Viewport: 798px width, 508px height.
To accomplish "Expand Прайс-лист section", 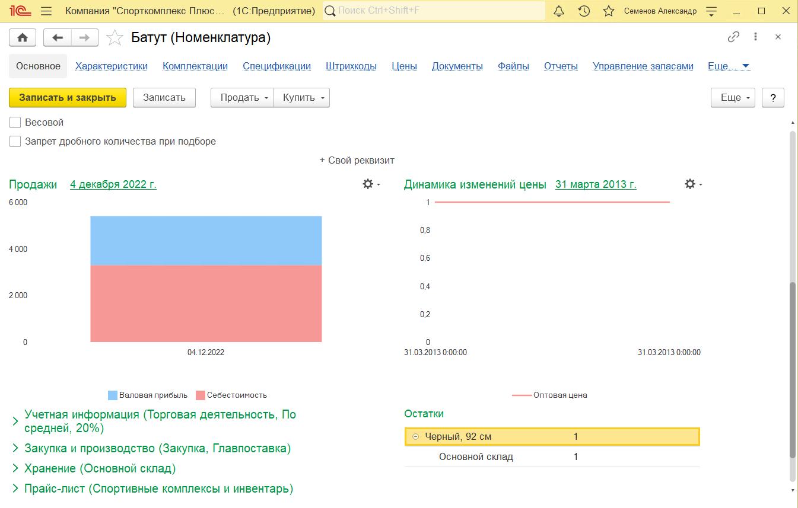I will tap(15, 489).
